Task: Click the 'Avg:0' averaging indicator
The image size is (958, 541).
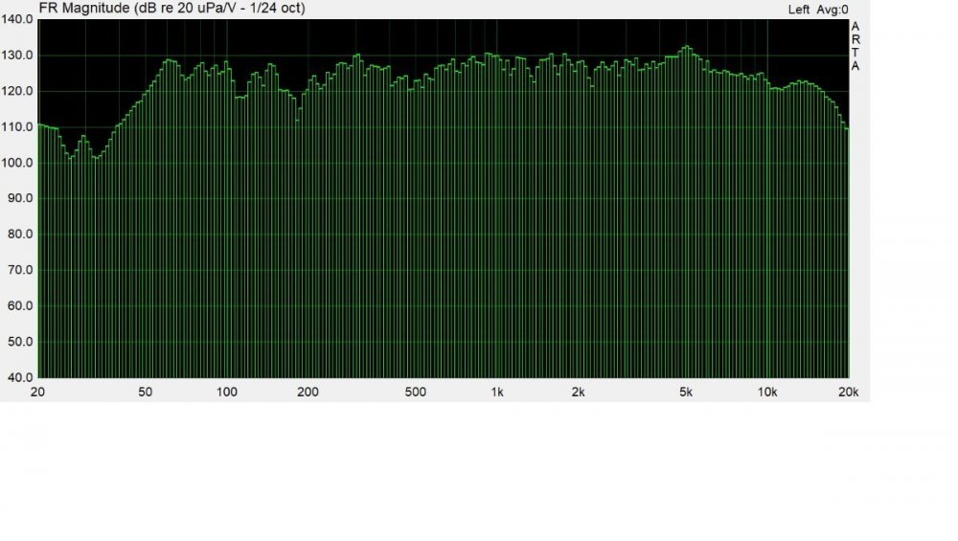Action: pyautogui.click(x=833, y=10)
